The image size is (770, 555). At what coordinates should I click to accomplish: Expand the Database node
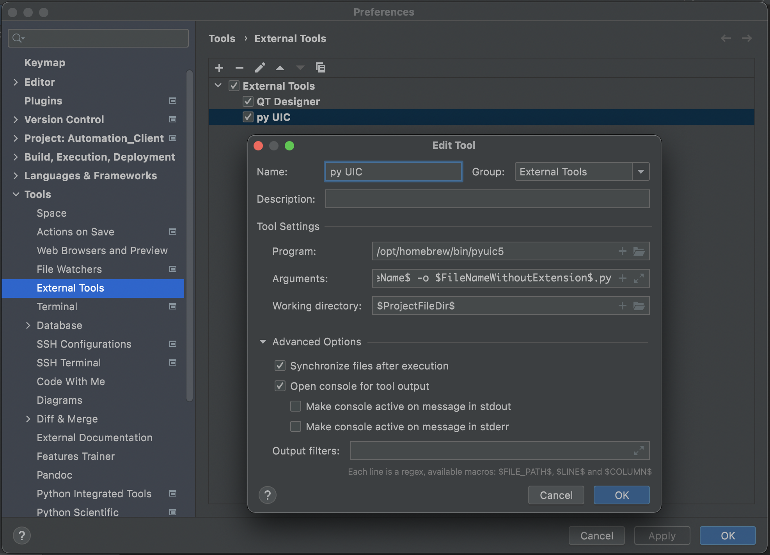(28, 325)
